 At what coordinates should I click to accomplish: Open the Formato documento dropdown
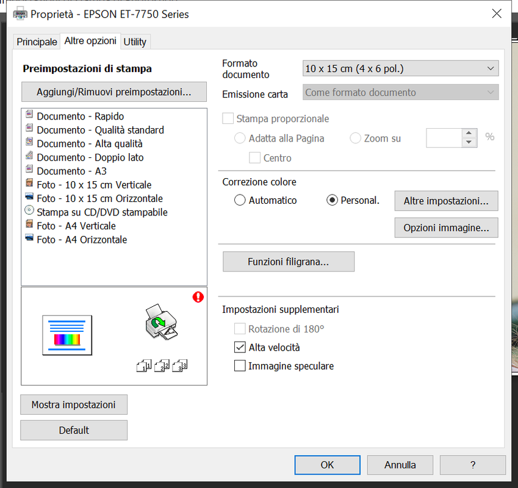coord(400,69)
